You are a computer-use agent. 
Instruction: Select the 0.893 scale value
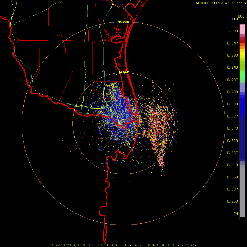pyautogui.click(x=232, y=55)
